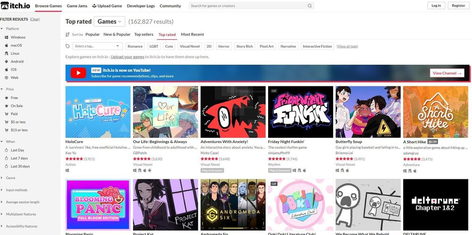Click the search games or creators field

pyautogui.click(x=252, y=6)
